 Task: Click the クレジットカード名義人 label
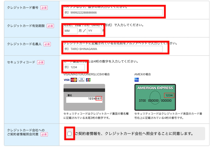(x=24, y=44)
